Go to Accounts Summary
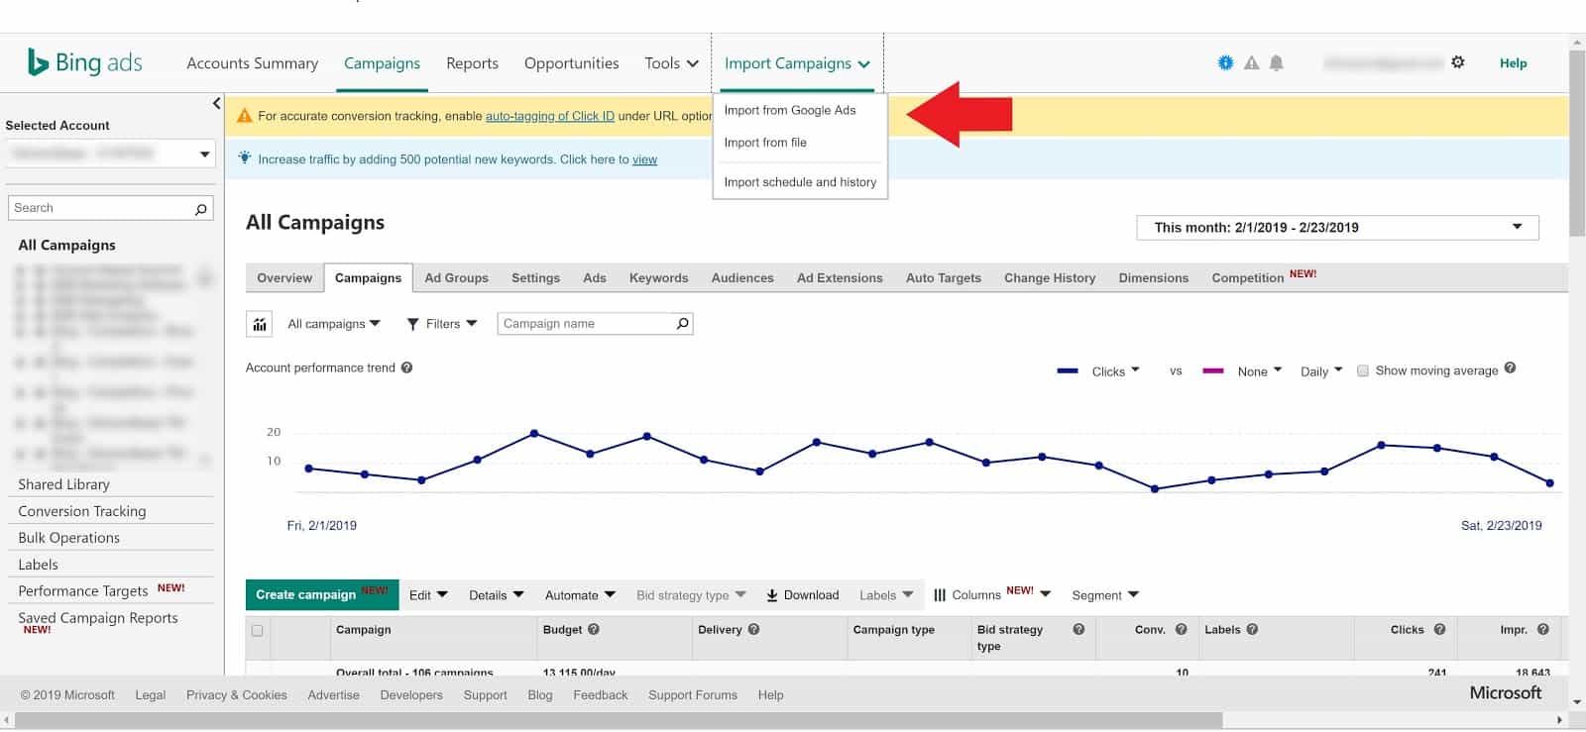The width and height of the screenshot is (1586, 732). point(252,62)
